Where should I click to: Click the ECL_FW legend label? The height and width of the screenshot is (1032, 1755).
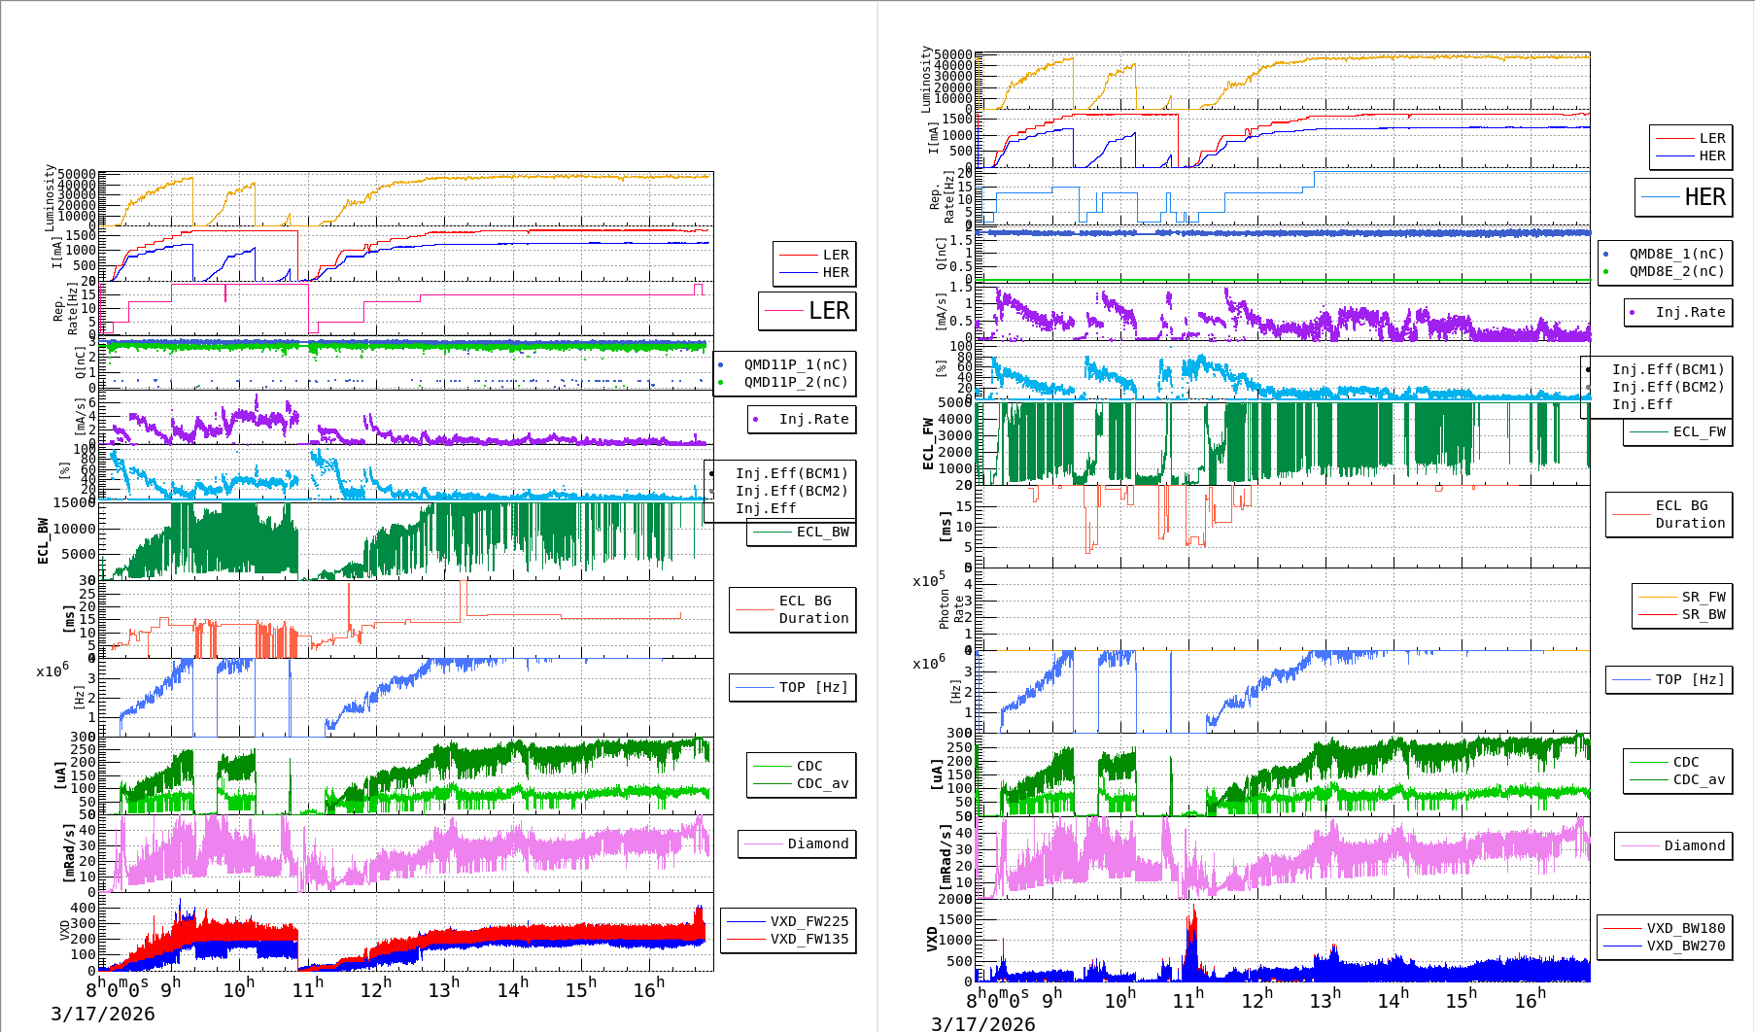1699,431
